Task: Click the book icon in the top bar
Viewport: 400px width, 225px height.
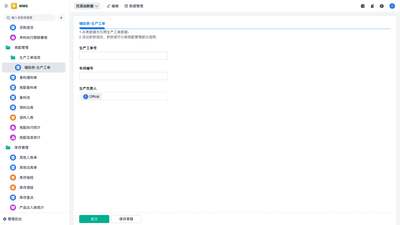Action: pos(363,6)
